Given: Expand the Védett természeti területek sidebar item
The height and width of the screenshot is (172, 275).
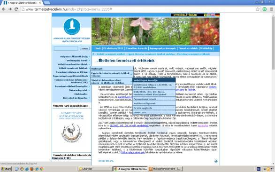Looking at the screenshot, I should click(x=72, y=64).
